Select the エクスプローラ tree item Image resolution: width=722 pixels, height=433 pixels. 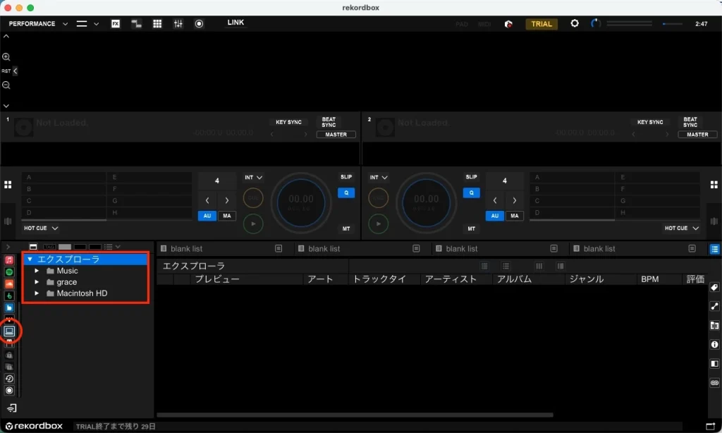coord(67,259)
